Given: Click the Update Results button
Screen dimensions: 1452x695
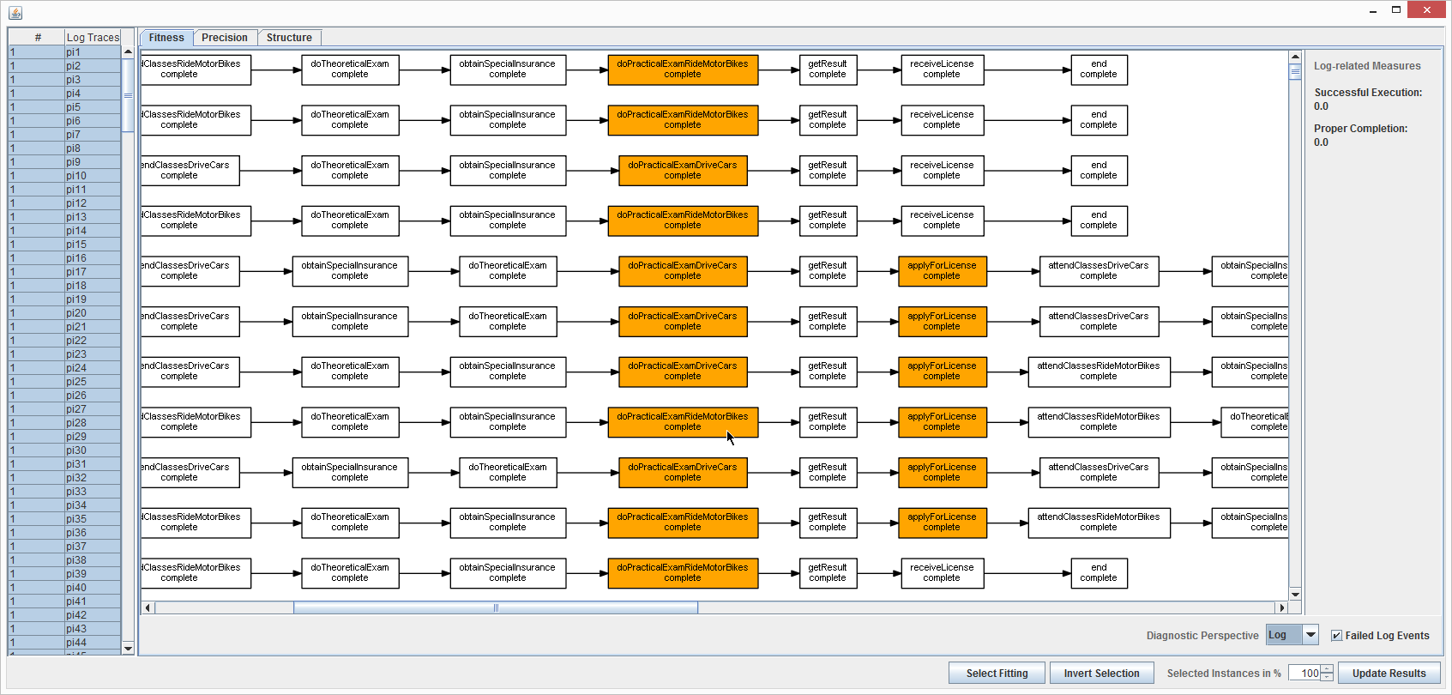Looking at the screenshot, I should click(x=1389, y=674).
